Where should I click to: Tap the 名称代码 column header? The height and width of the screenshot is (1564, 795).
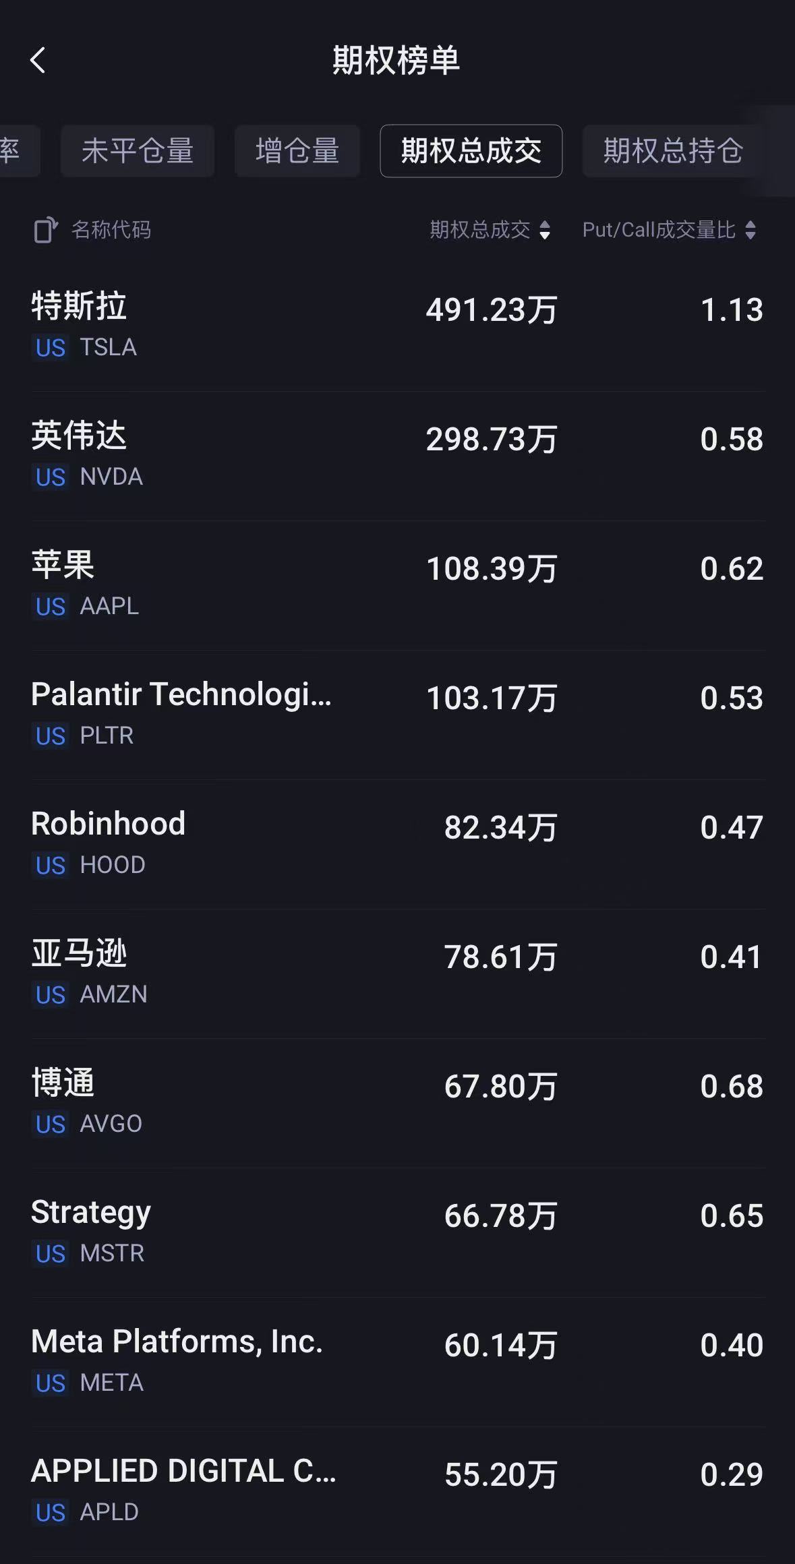click(x=111, y=230)
